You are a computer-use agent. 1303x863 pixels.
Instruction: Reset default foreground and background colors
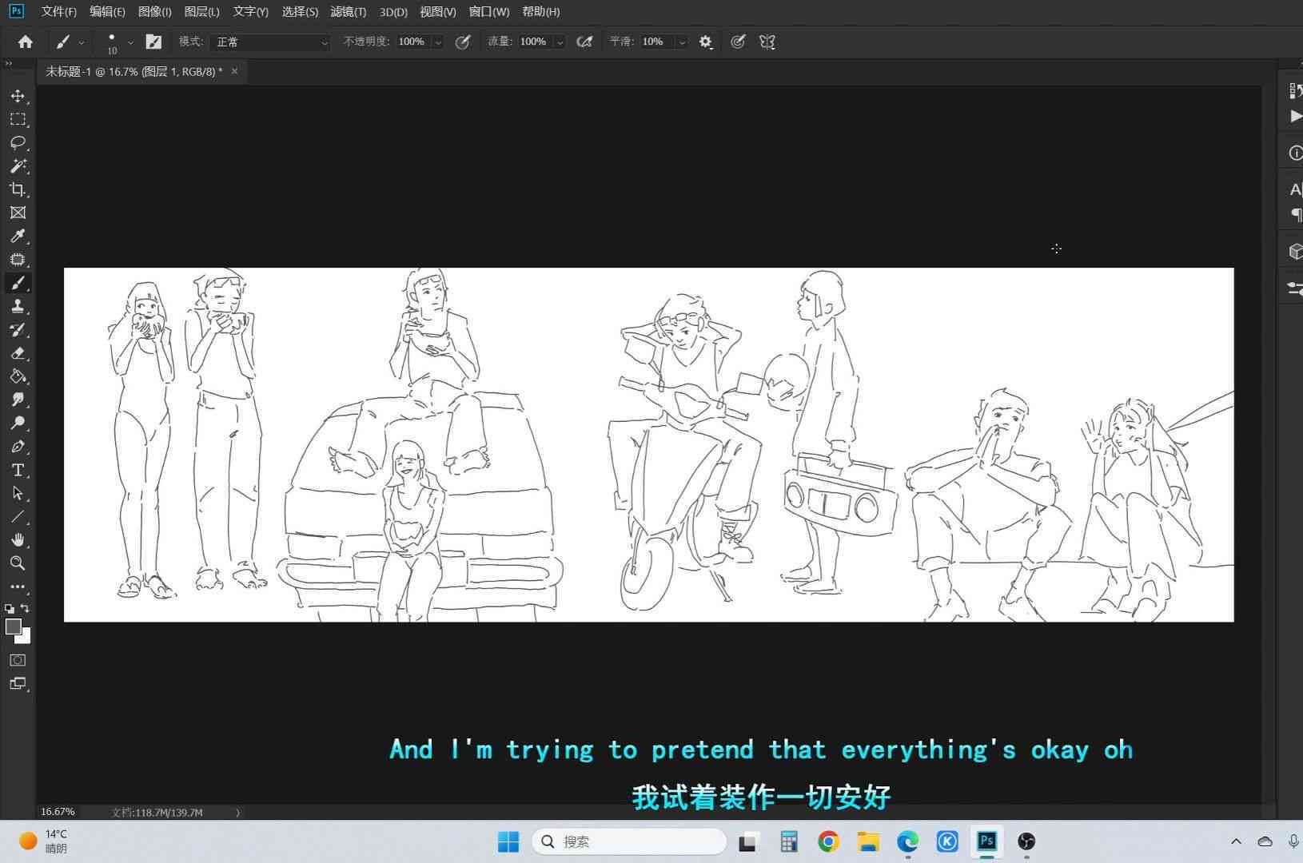pyautogui.click(x=10, y=609)
